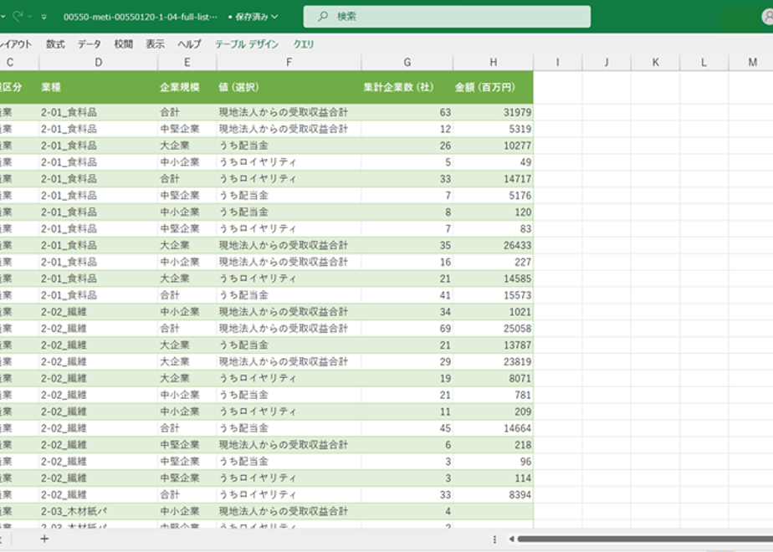Select column L header
Screen dimensions: 773x552
tap(704, 63)
